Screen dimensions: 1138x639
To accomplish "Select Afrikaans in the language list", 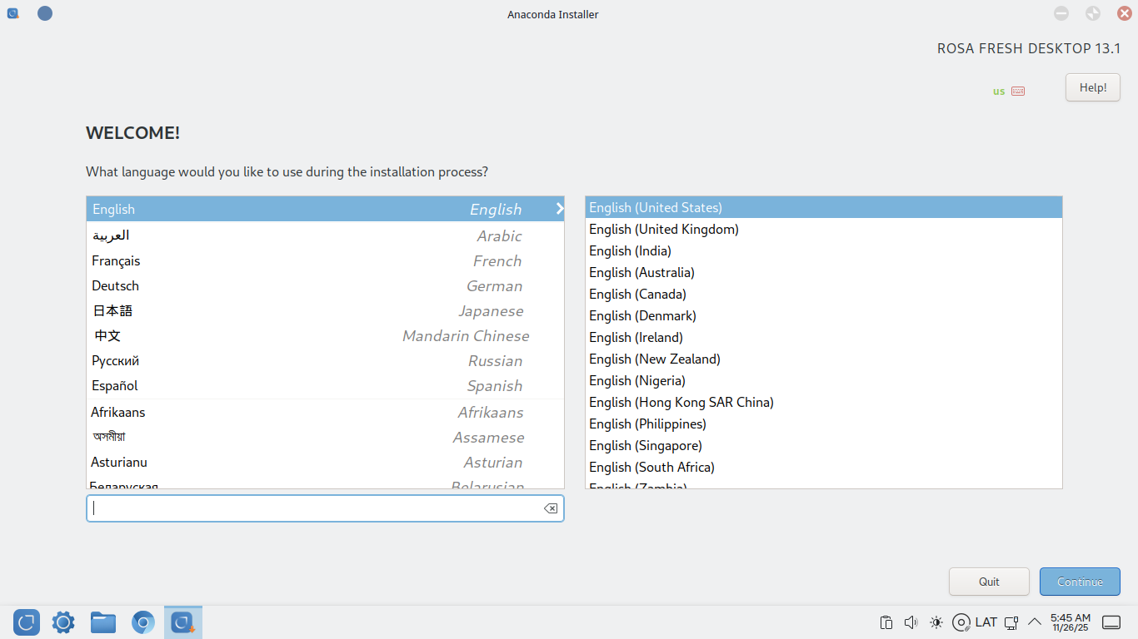I will [325, 412].
